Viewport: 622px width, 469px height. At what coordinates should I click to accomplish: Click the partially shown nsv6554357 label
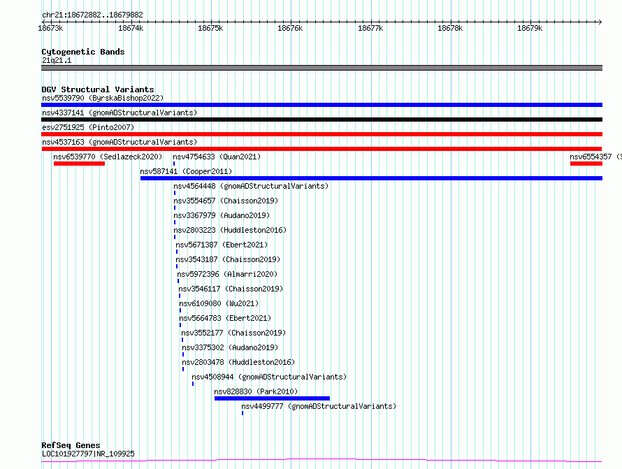[x=596, y=157]
